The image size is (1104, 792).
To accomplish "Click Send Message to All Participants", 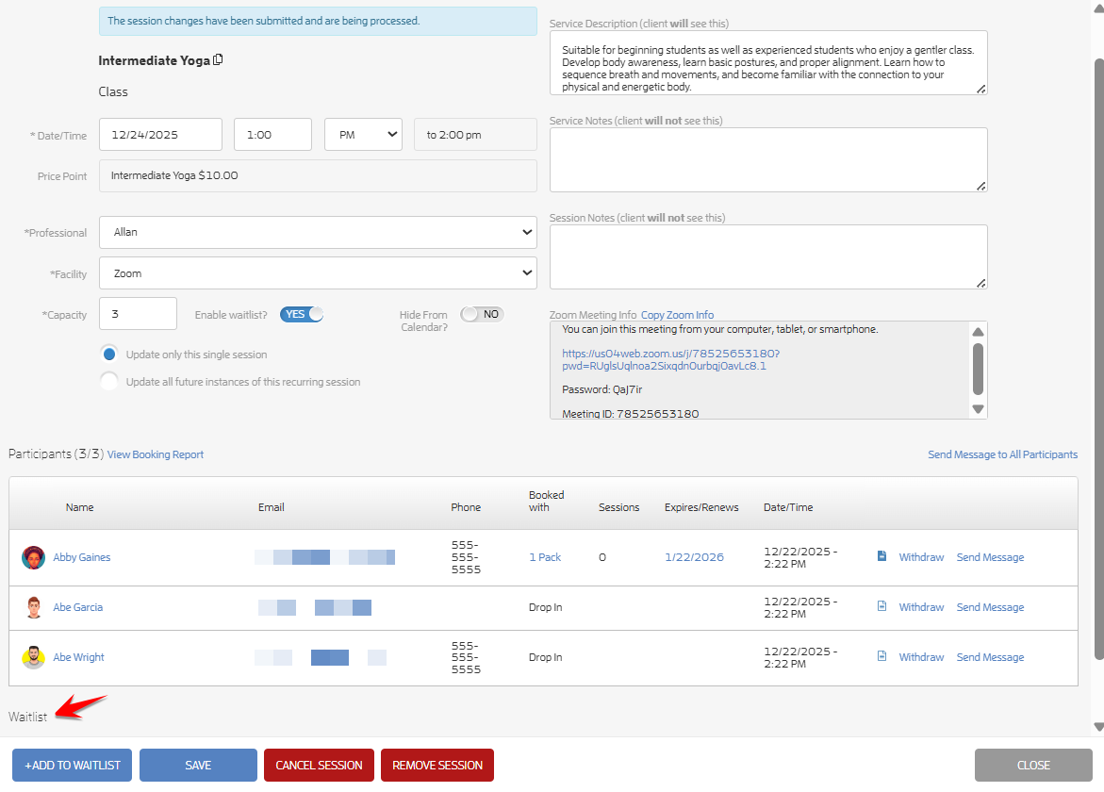I will [x=1002, y=454].
